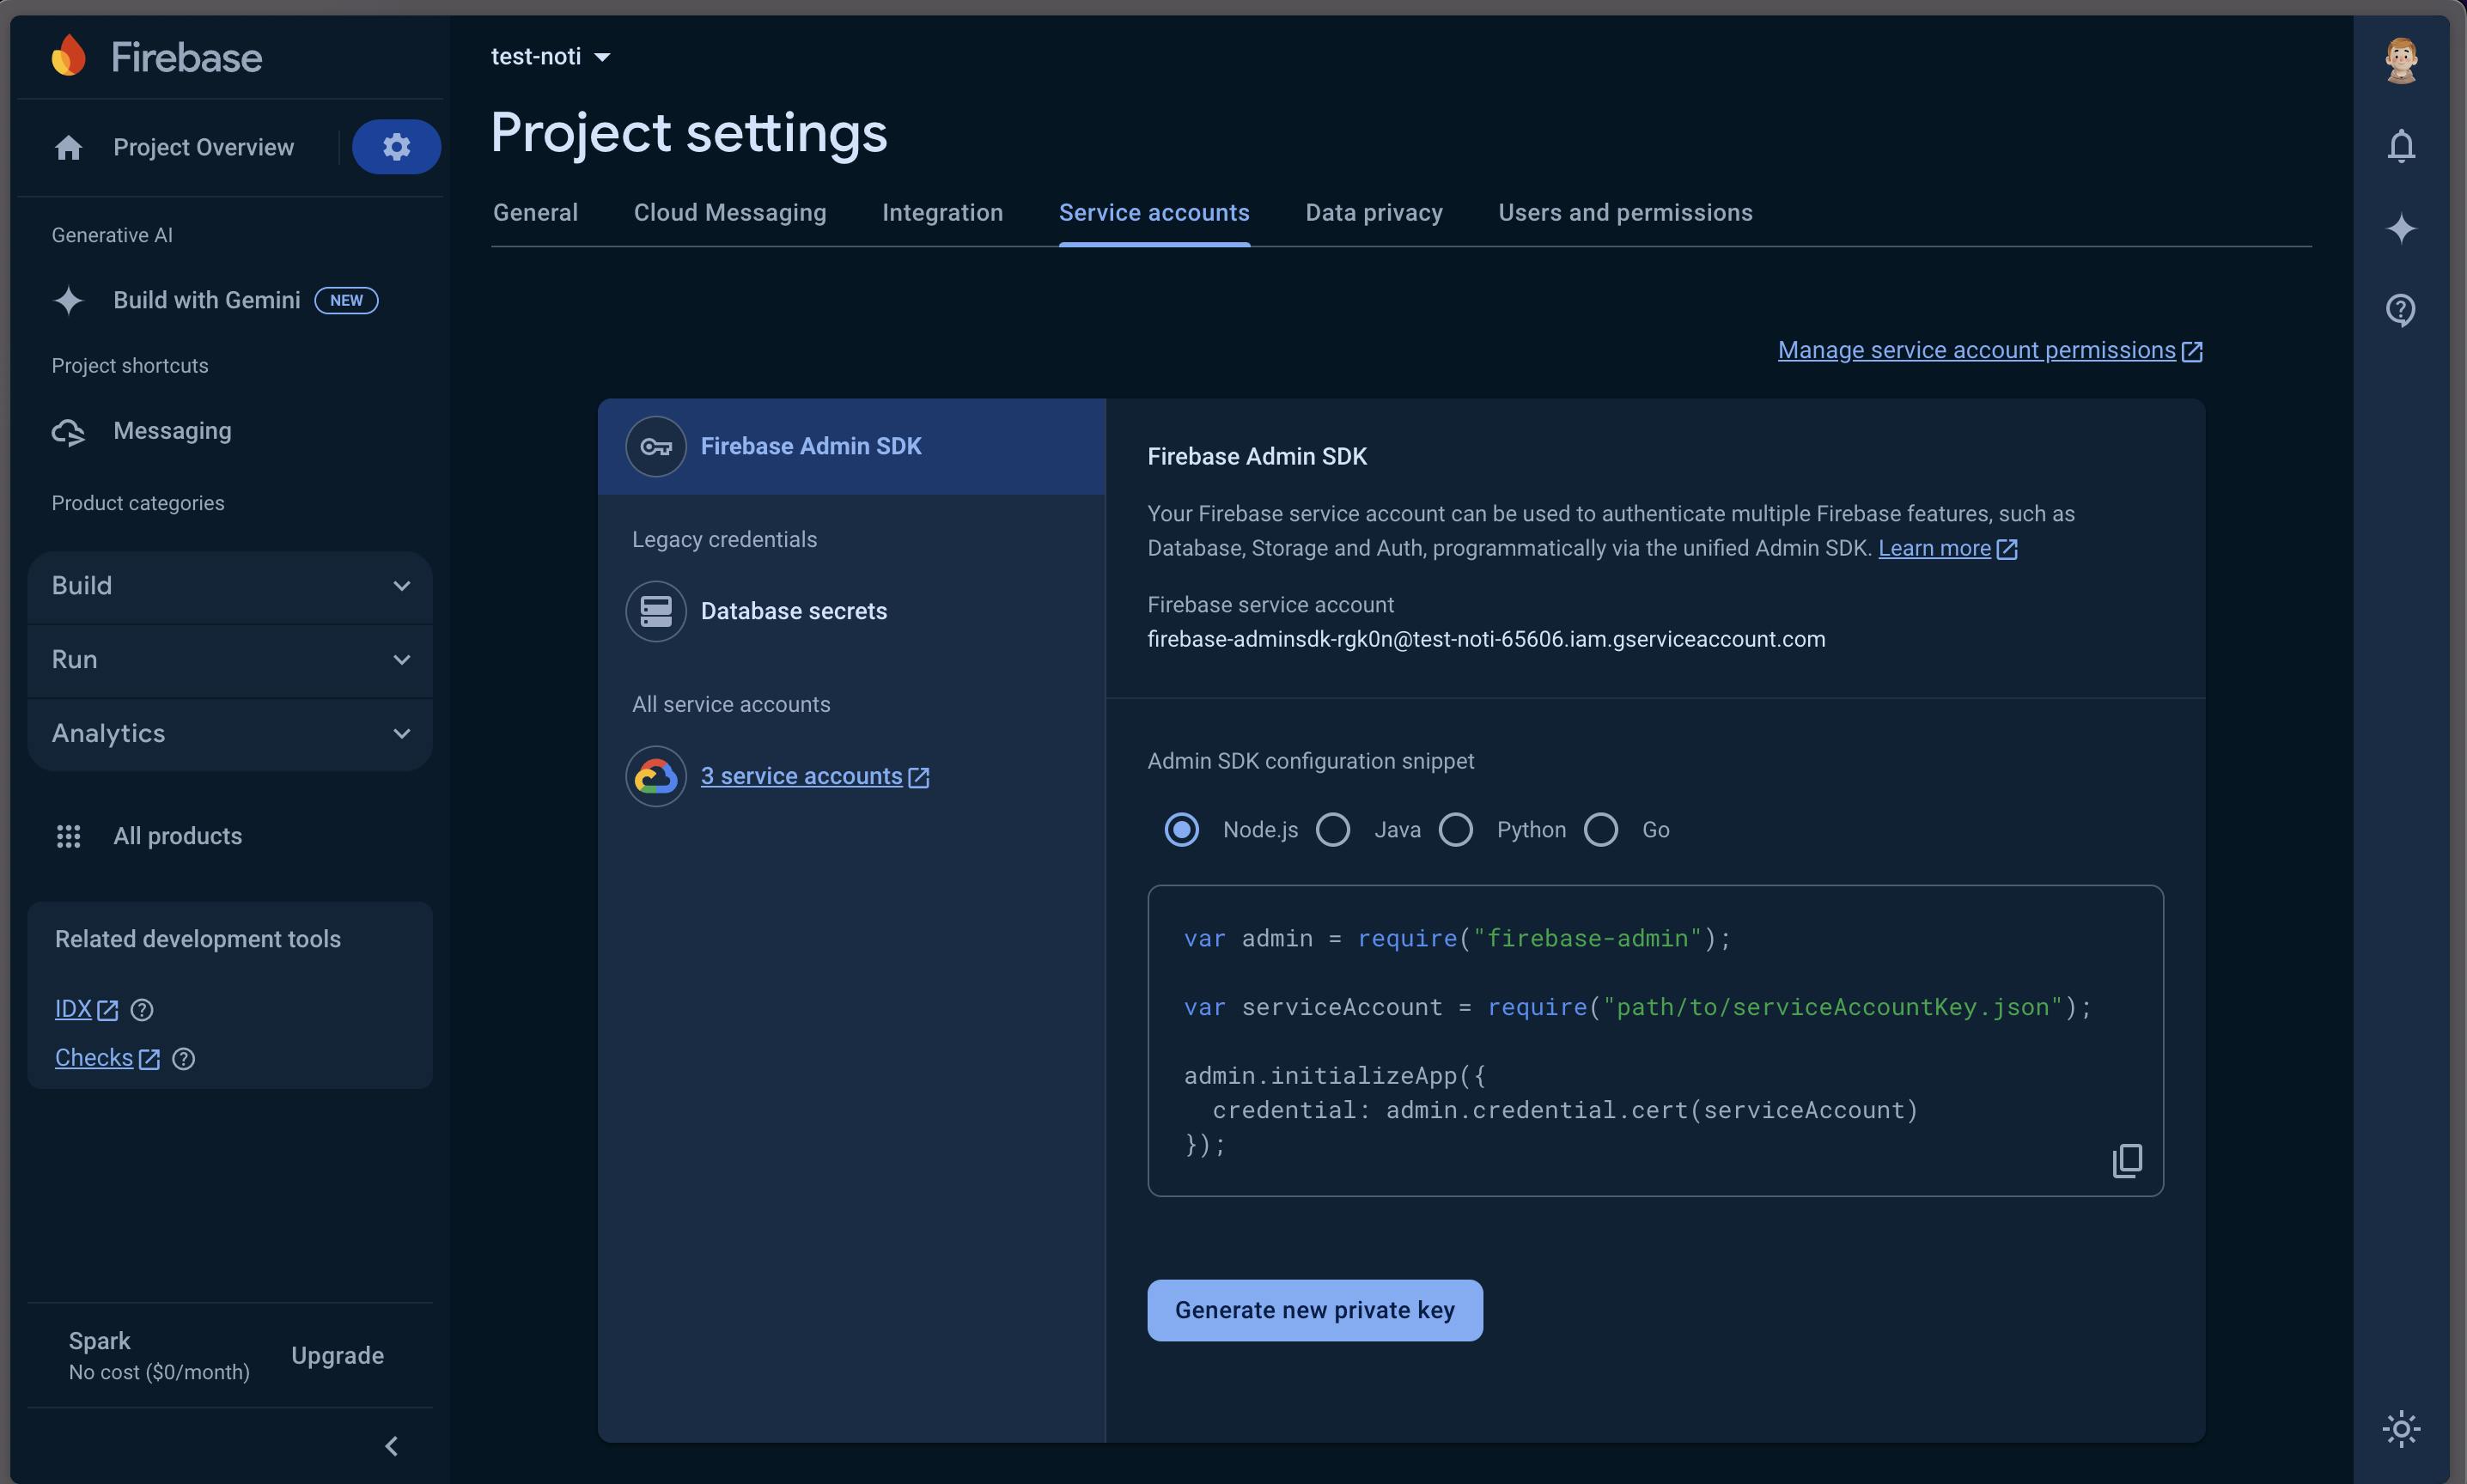Expand the Analytics product category
The image size is (2467, 1484).
coord(231,733)
